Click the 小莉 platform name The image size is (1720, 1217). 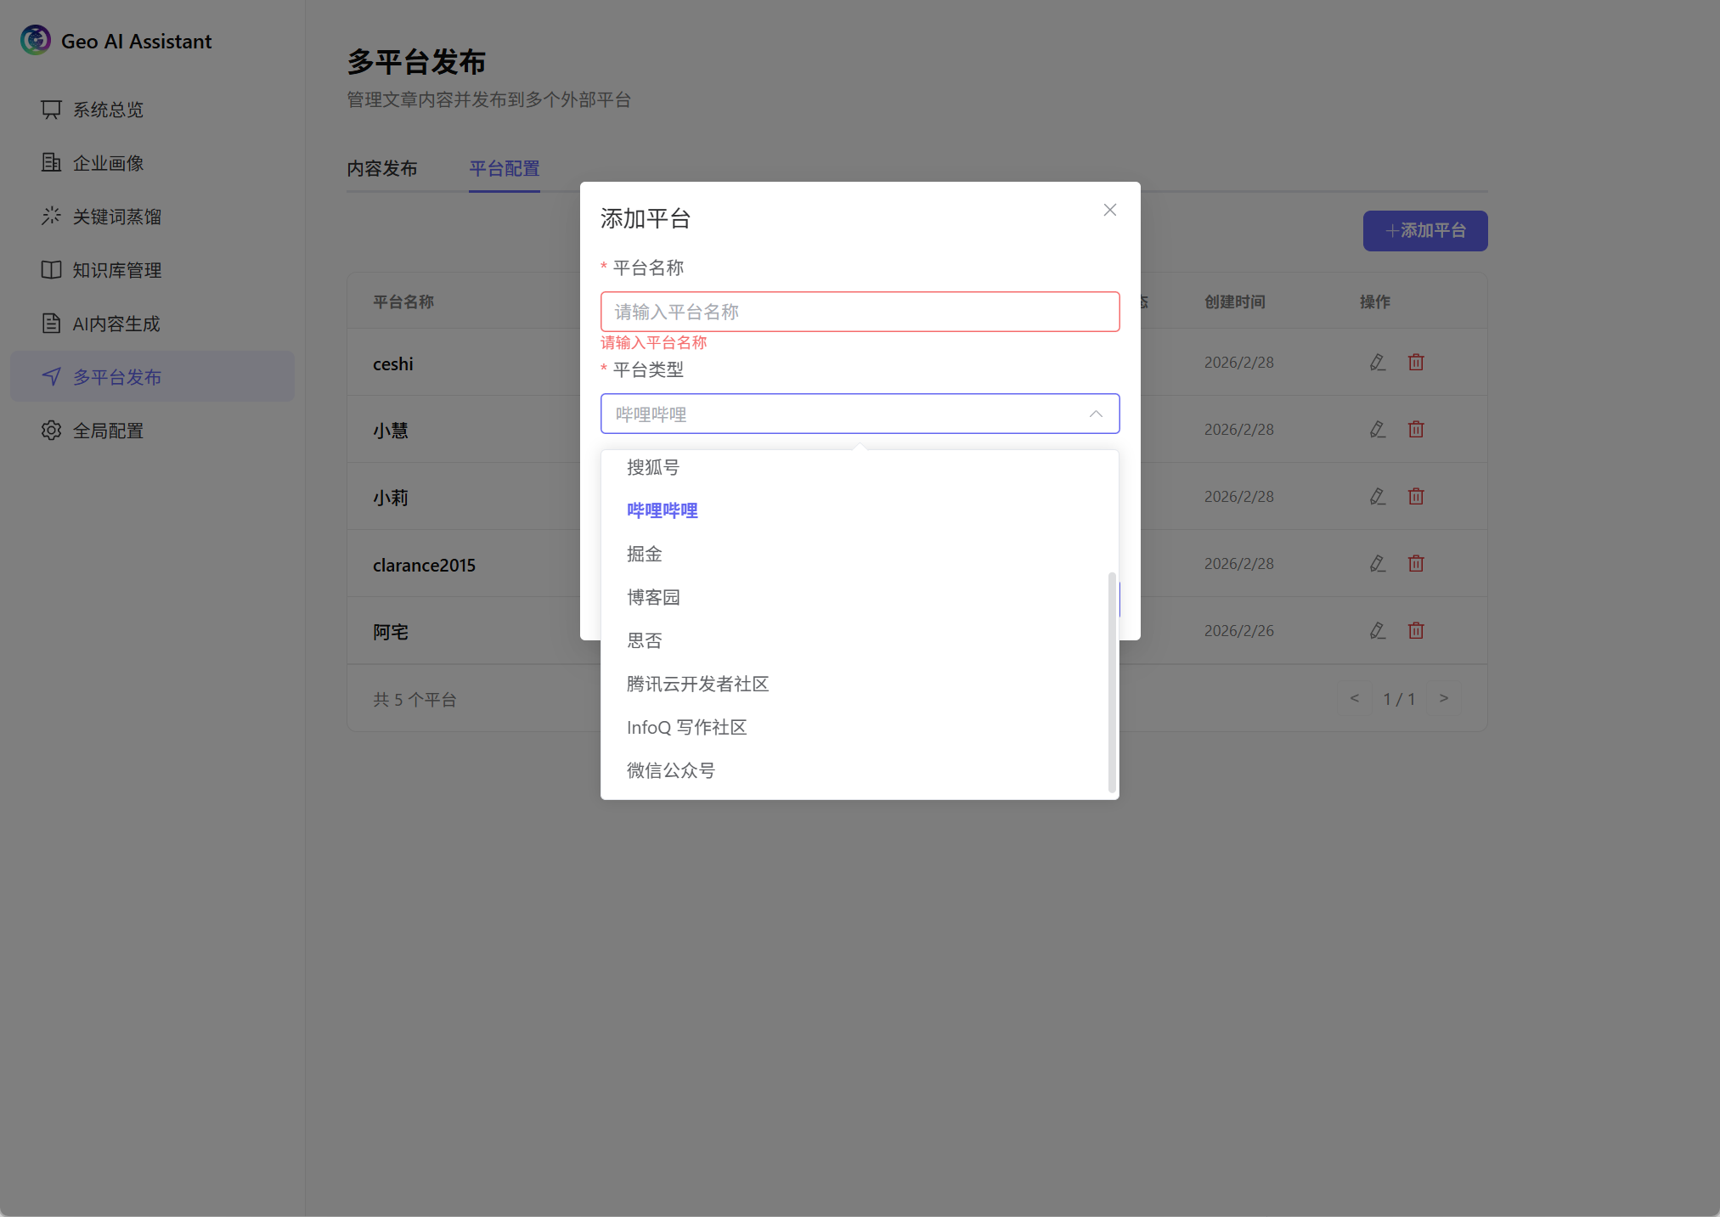pos(391,498)
